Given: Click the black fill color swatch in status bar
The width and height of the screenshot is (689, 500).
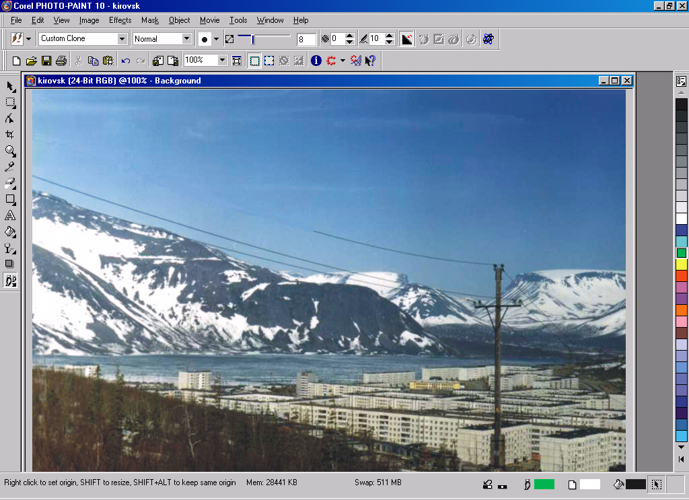Looking at the screenshot, I should 635,484.
